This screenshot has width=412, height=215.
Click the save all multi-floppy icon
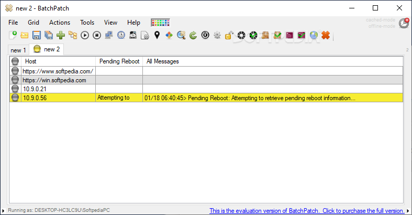click(49, 35)
